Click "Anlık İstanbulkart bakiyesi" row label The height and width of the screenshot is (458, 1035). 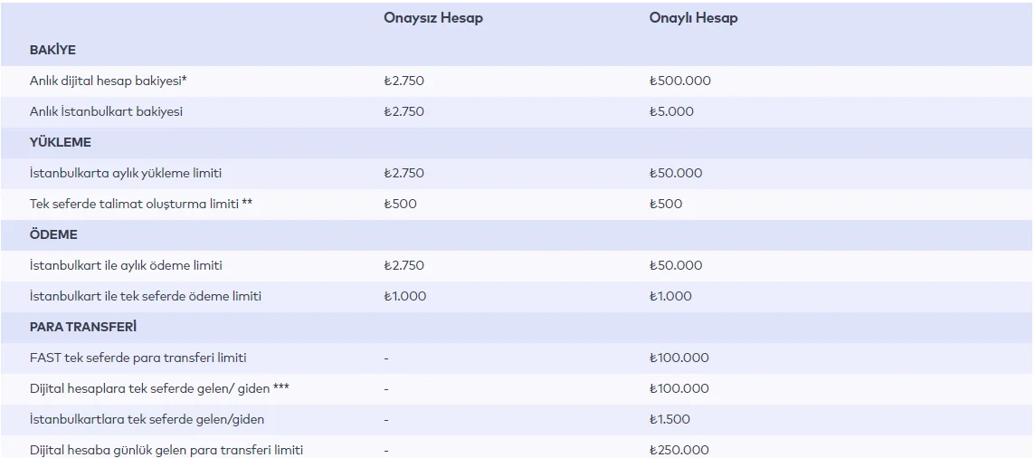(106, 111)
